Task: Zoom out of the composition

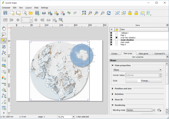Action: [103, 13]
